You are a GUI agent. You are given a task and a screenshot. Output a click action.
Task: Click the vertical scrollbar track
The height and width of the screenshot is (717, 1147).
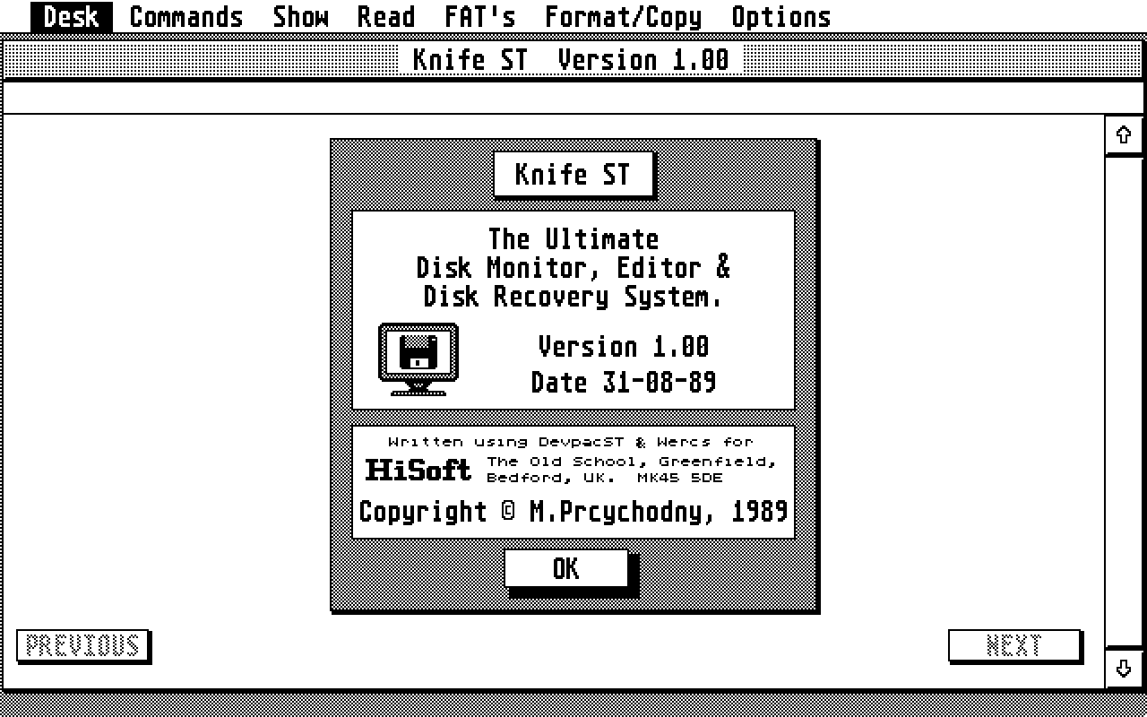(1124, 402)
